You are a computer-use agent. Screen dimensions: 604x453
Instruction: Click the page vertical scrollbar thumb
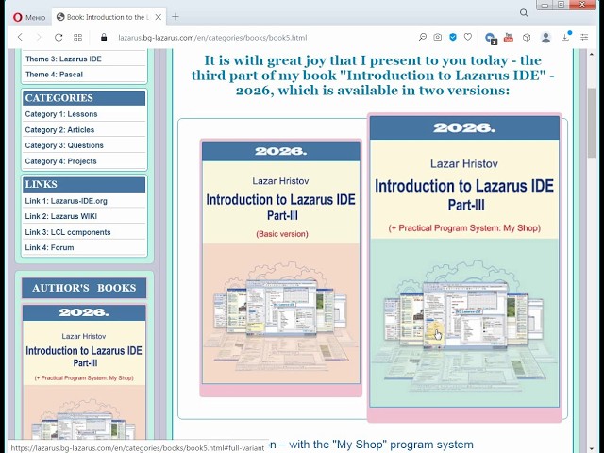click(x=592, y=123)
